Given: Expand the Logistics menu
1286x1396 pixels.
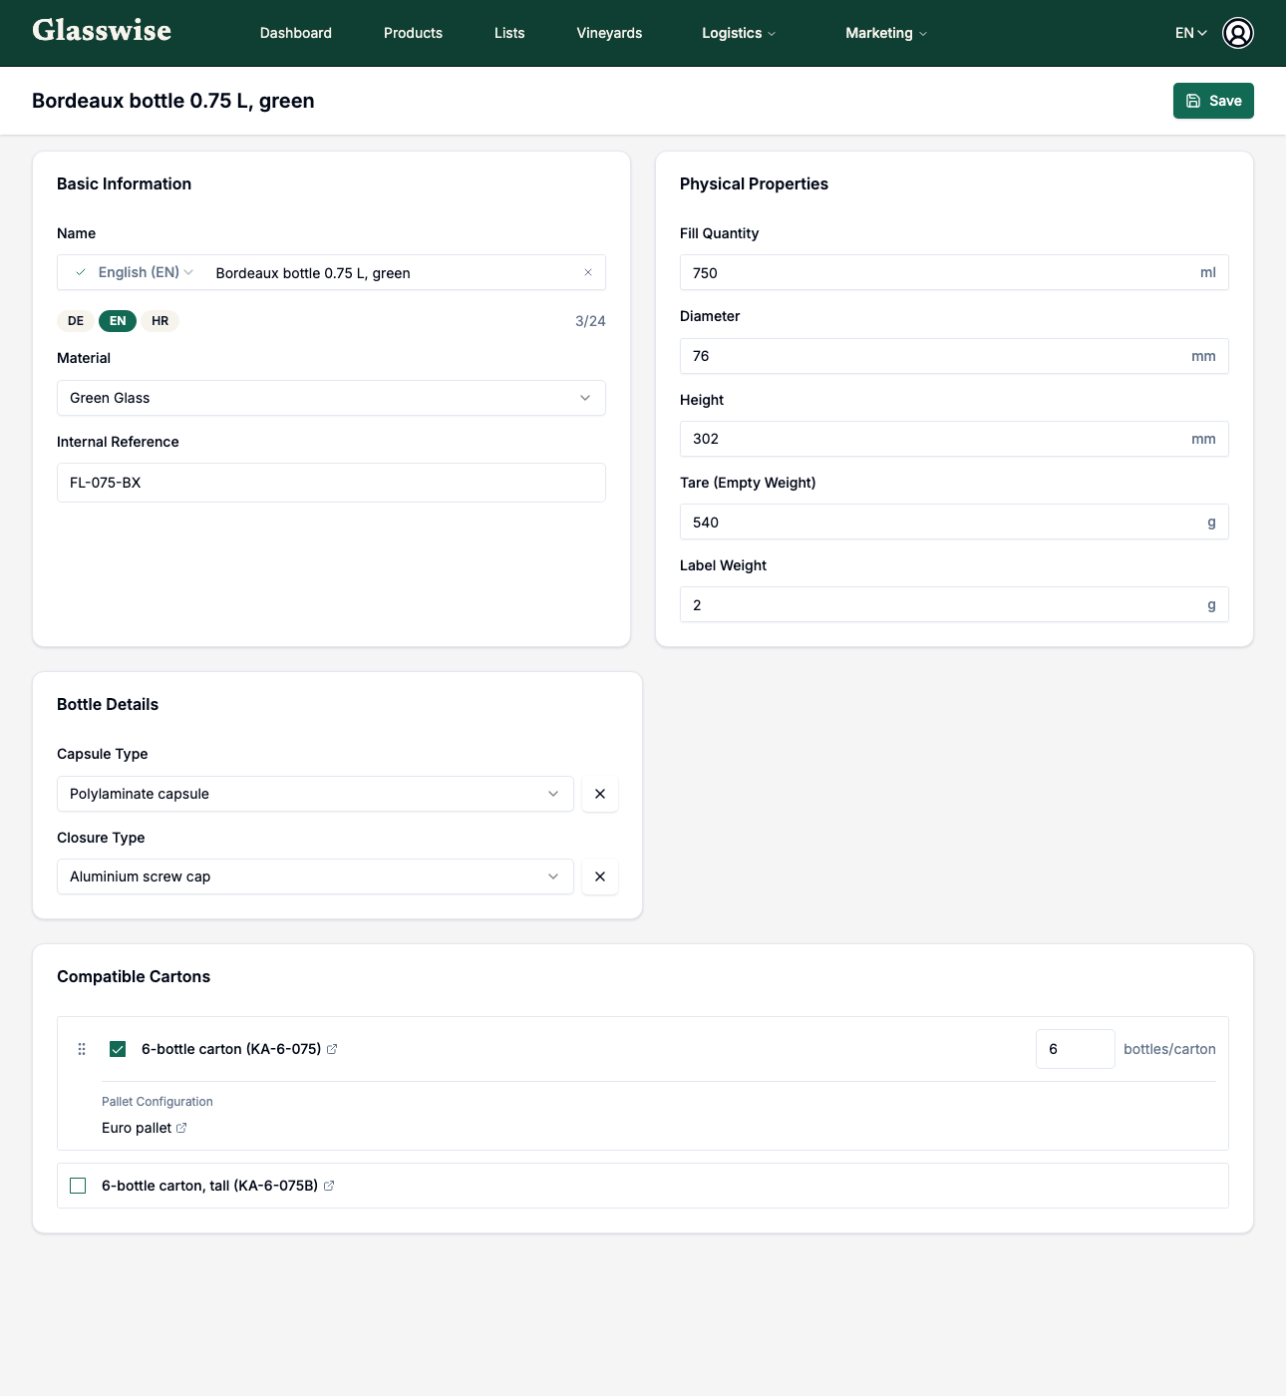Looking at the screenshot, I should [x=739, y=33].
